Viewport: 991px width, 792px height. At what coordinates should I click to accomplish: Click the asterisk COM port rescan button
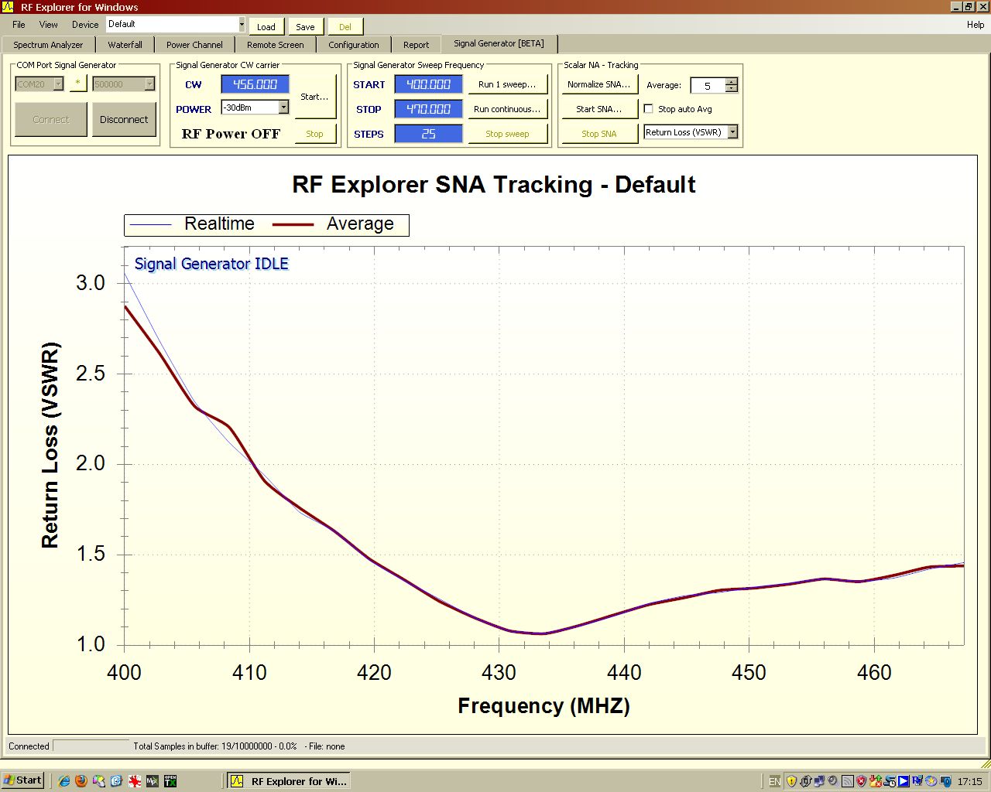[77, 84]
